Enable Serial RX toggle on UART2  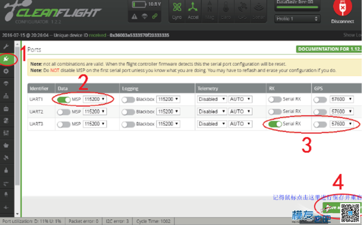tap(275, 112)
